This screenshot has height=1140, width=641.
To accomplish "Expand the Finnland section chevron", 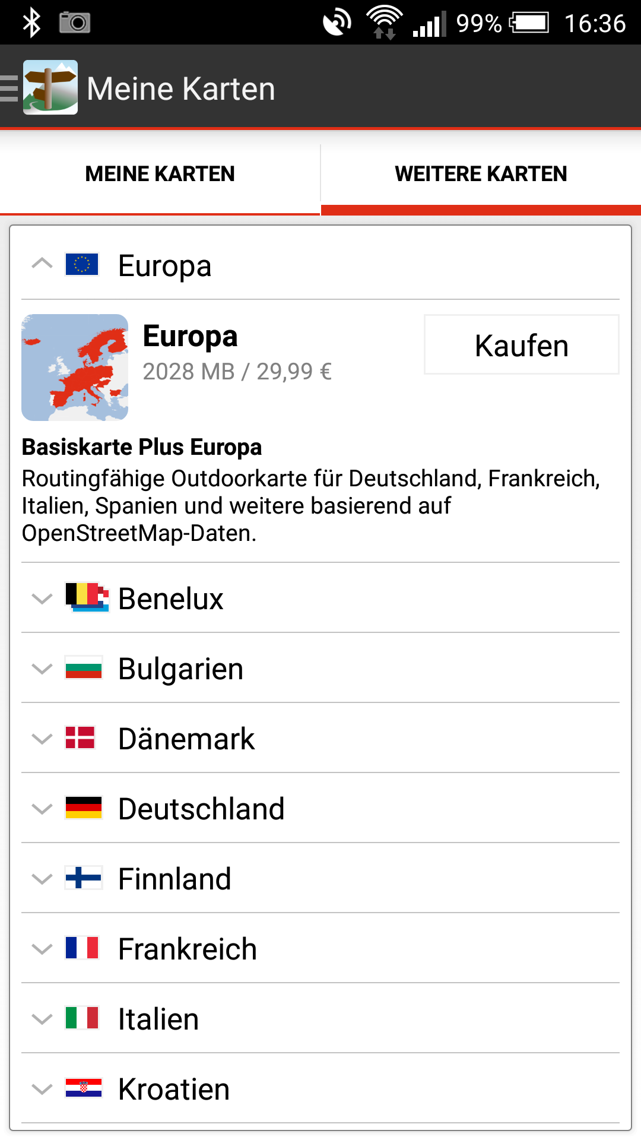I will pos(42,879).
